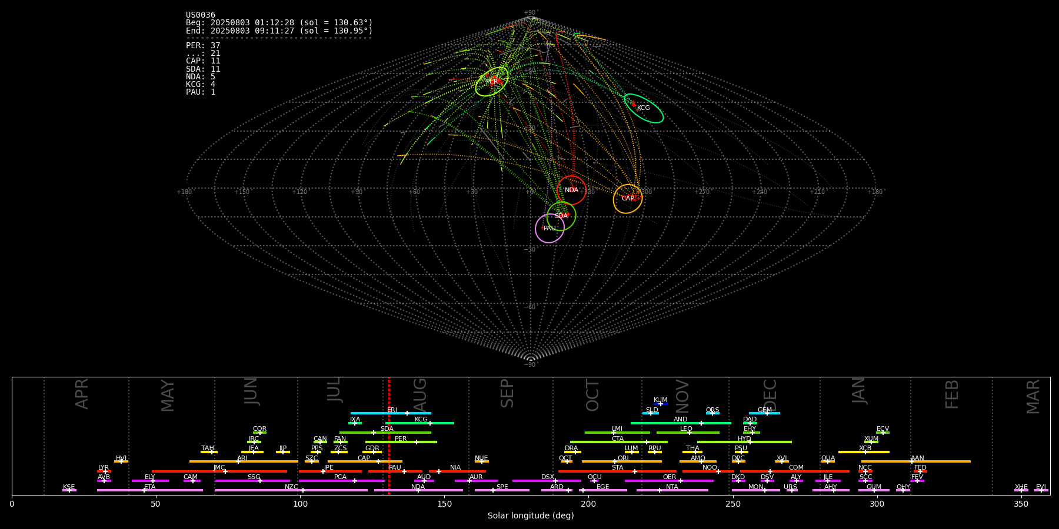Click the STA shower label in timeline

coord(618,468)
